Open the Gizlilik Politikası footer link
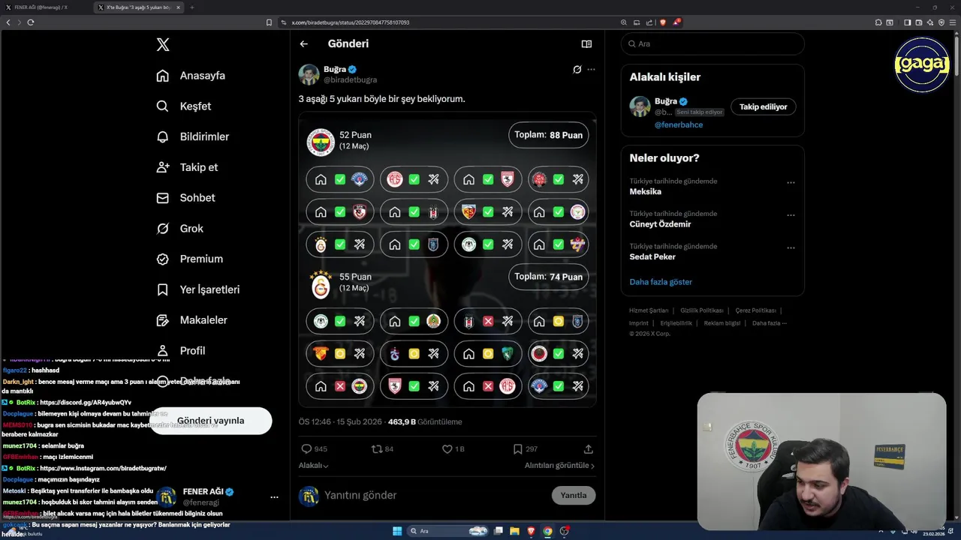This screenshot has height=540, width=961. tap(702, 310)
